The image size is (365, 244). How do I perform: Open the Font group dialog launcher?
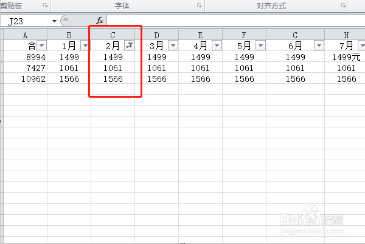pyautogui.click(x=200, y=5)
